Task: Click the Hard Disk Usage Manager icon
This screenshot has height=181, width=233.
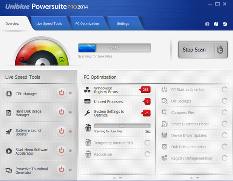Action: (x=9, y=113)
